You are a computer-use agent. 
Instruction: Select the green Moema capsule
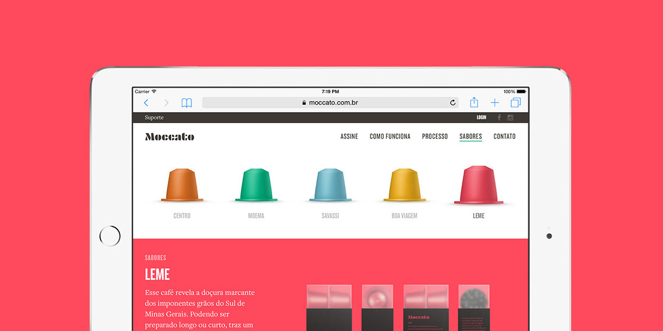click(x=256, y=185)
